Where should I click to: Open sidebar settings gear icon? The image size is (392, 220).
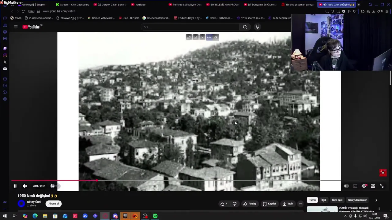[5, 99]
